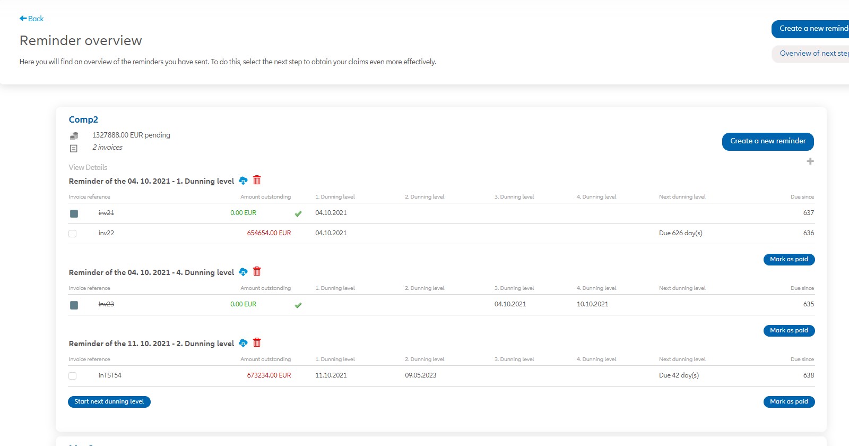The image size is (849, 446).
Task: Click the green checkmark next to inv23
Action: pos(298,305)
